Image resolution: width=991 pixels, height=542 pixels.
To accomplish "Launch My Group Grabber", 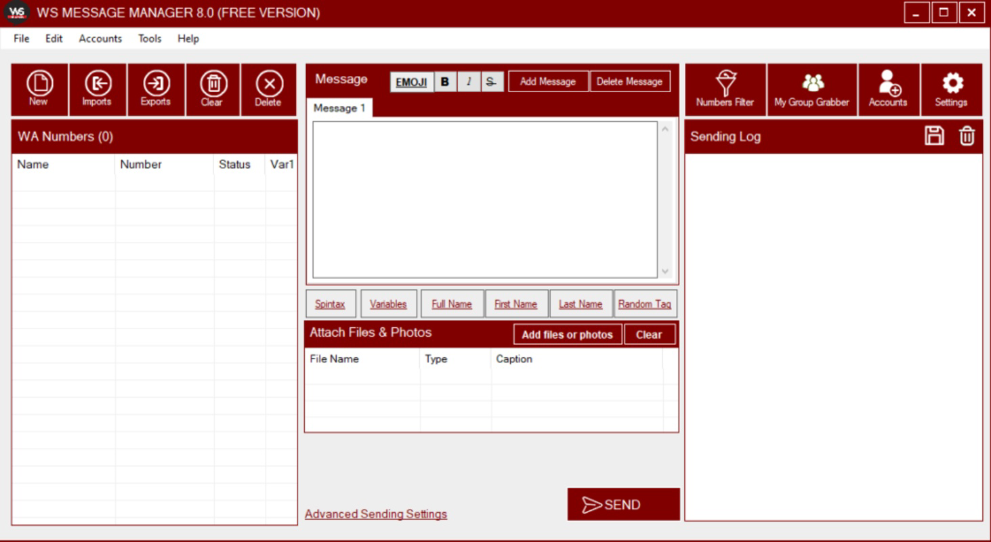I will tap(811, 88).
